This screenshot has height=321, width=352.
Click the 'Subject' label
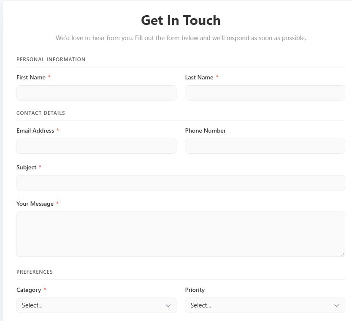[26, 167]
